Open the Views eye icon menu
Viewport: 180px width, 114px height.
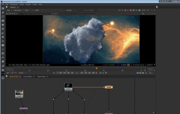(3, 58)
